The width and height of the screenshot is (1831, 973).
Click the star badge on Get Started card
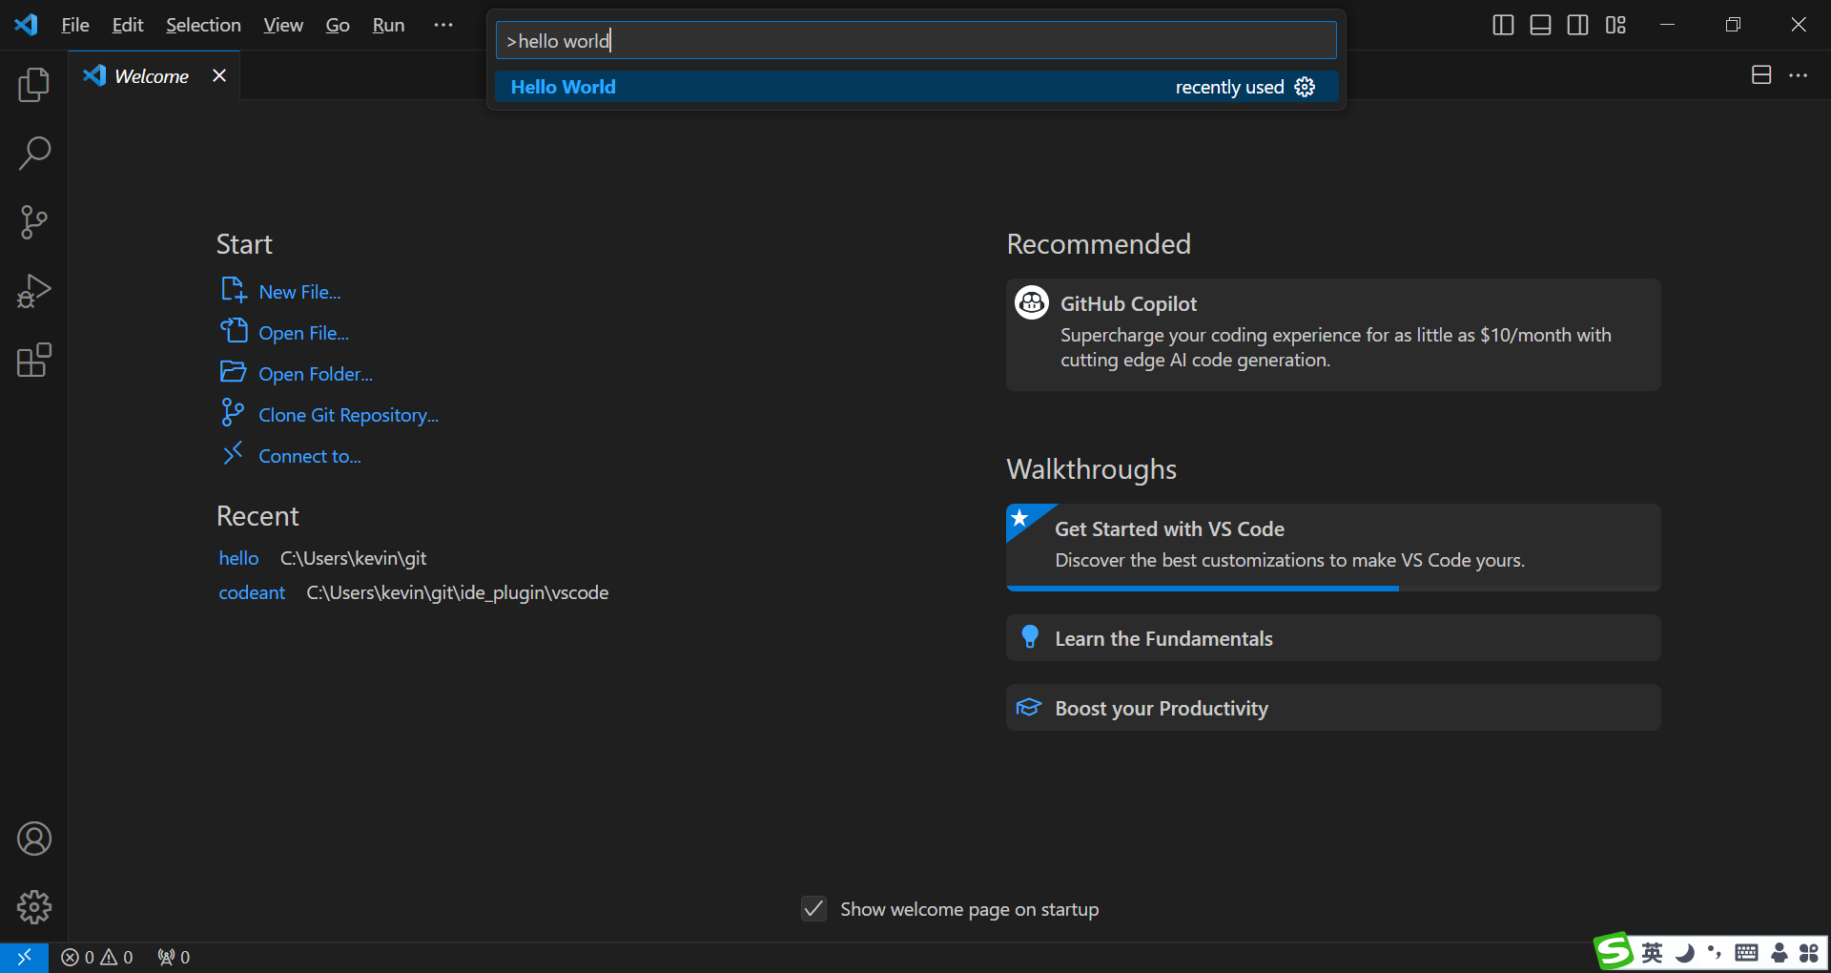pos(1020,518)
